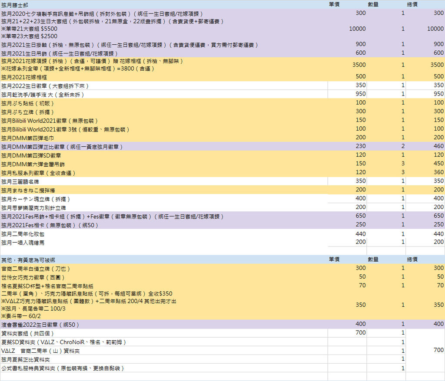Click the unit price 400 for カーテン魂立牌
445x381 pixels.
click(361, 198)
